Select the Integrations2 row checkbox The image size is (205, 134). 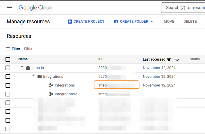(x=8, y=94)
